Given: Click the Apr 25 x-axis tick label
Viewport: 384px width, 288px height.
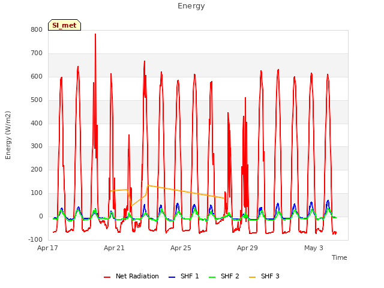Looking at the screenshot, I should (x=181, y=248).
